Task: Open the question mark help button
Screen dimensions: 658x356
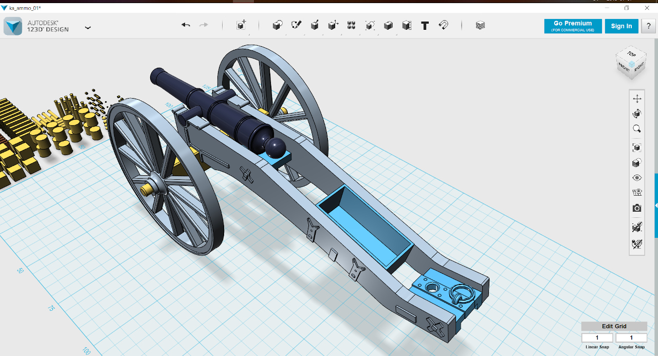Action: [x=648, y=26]
